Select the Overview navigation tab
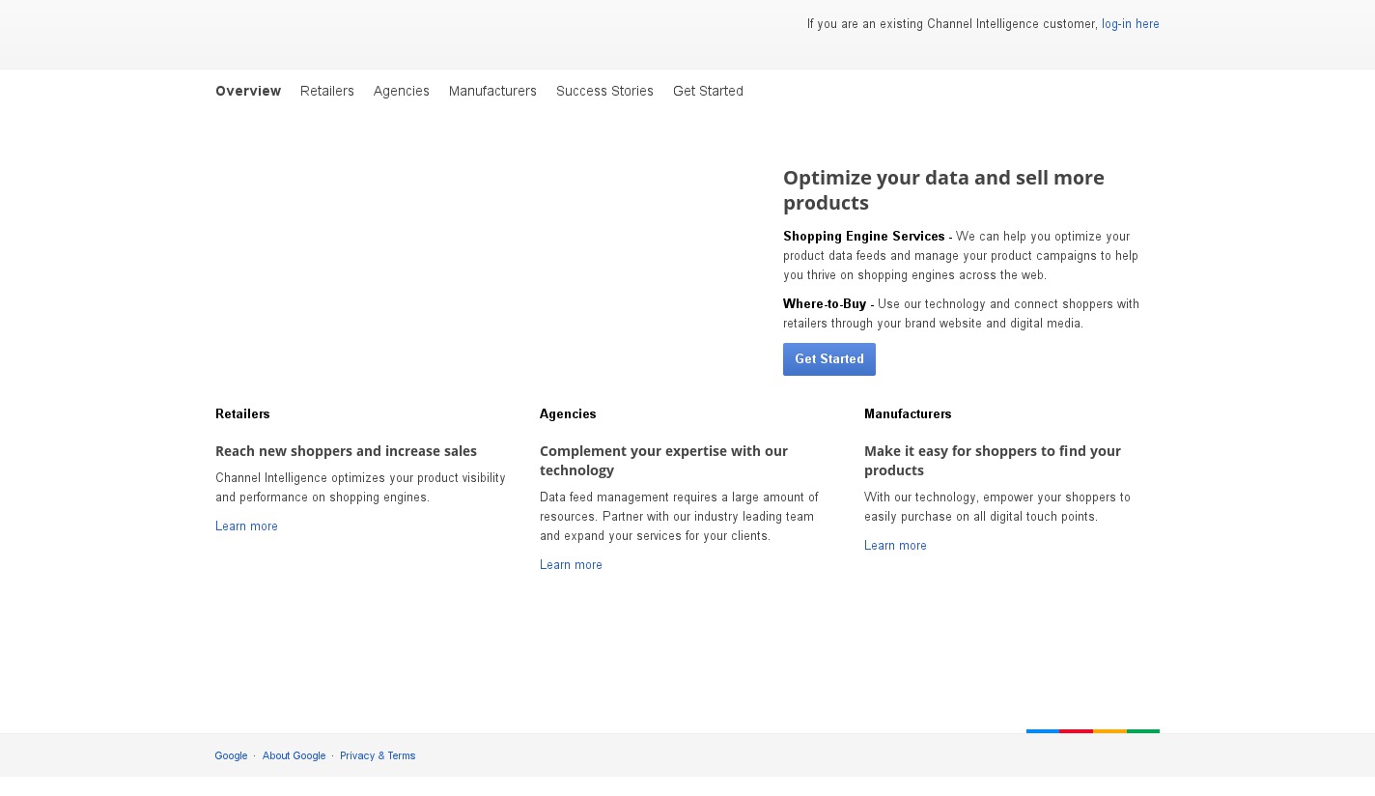The width and height of the screenshot is (1375, 796). pyautogui.click(x=248, y=91)
